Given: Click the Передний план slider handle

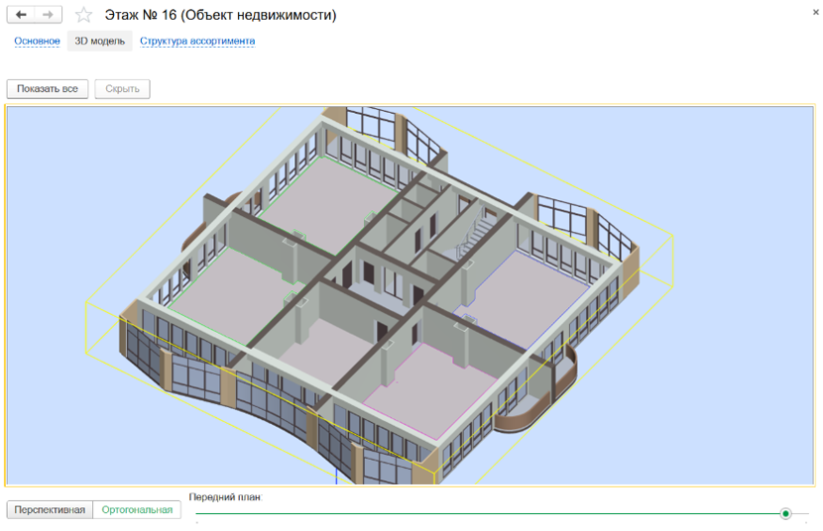Looking at the screenshot, I should (785, 513).
